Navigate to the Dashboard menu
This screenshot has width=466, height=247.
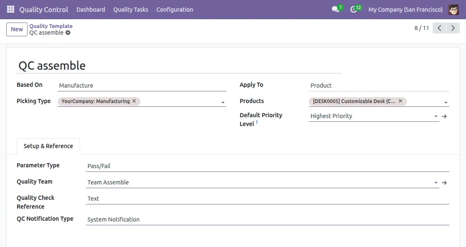tap(90, 9)
